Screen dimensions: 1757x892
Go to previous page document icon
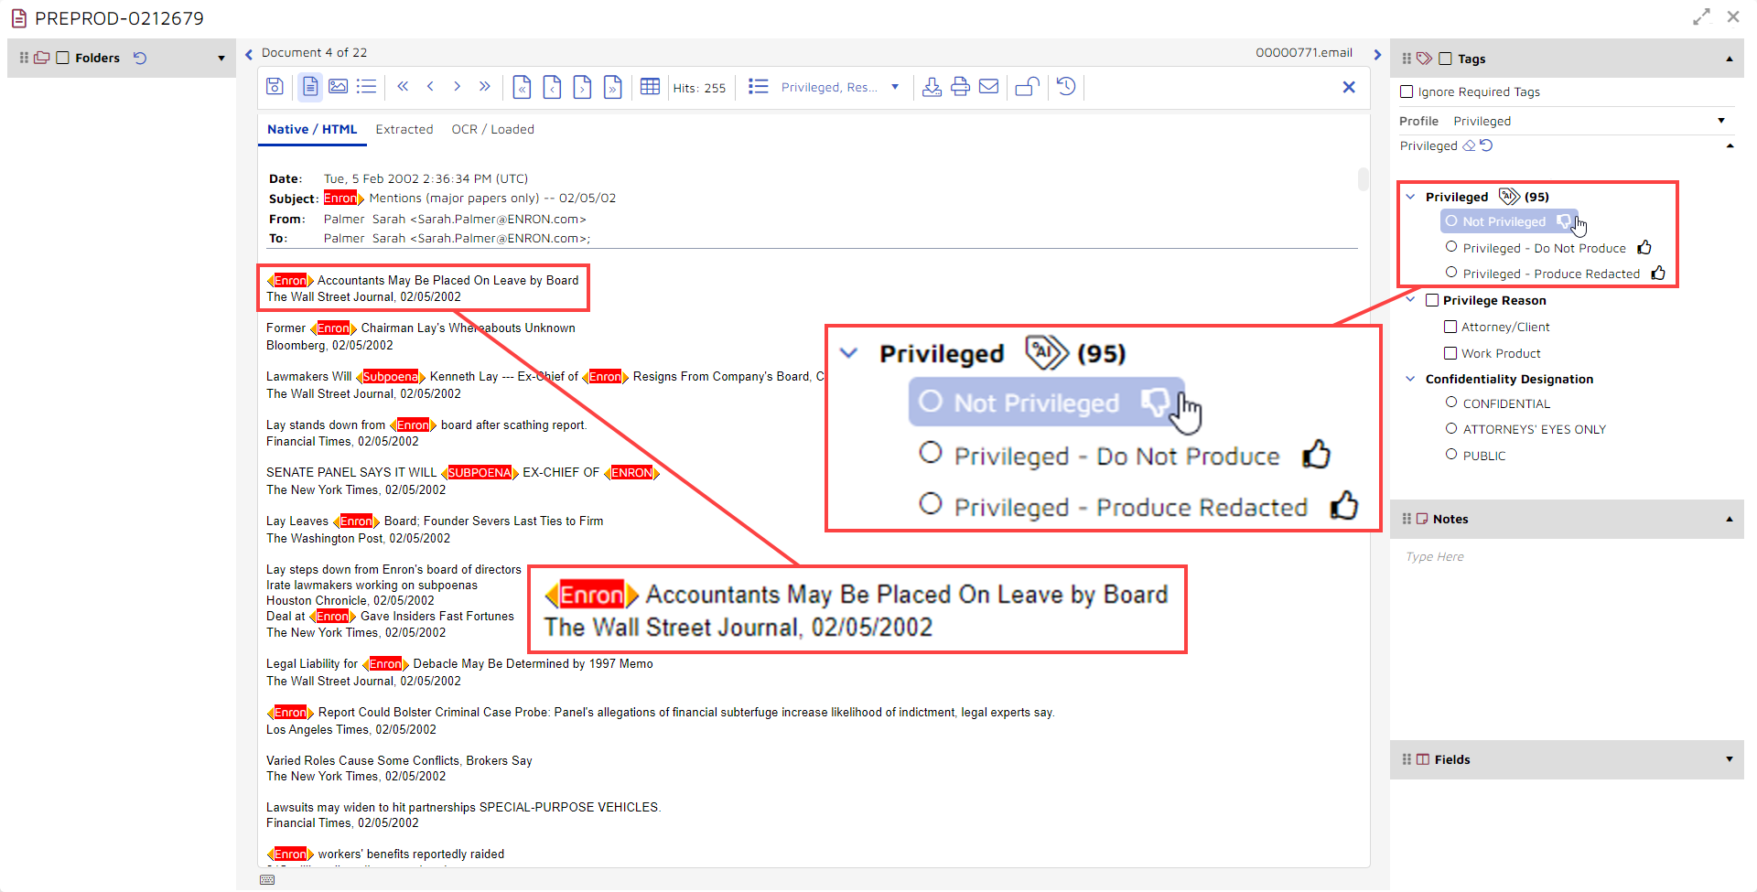552,87
